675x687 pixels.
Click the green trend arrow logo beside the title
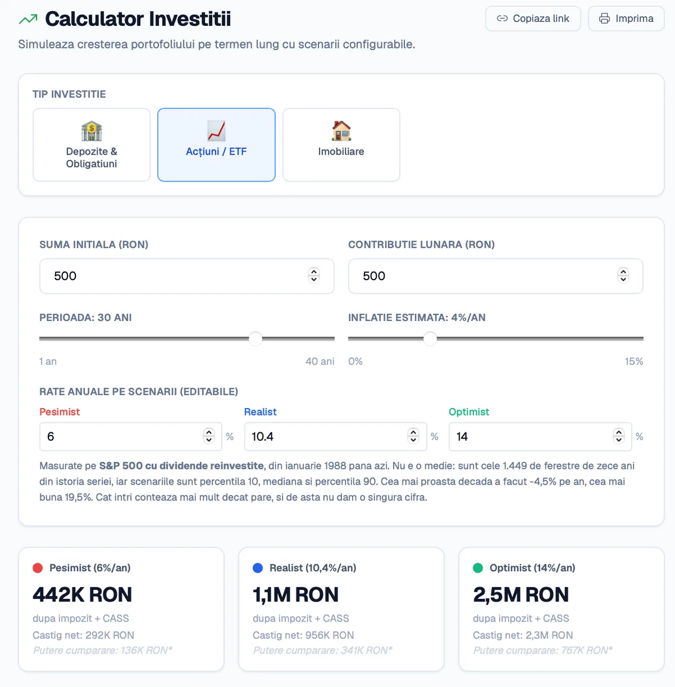(28, 19)
